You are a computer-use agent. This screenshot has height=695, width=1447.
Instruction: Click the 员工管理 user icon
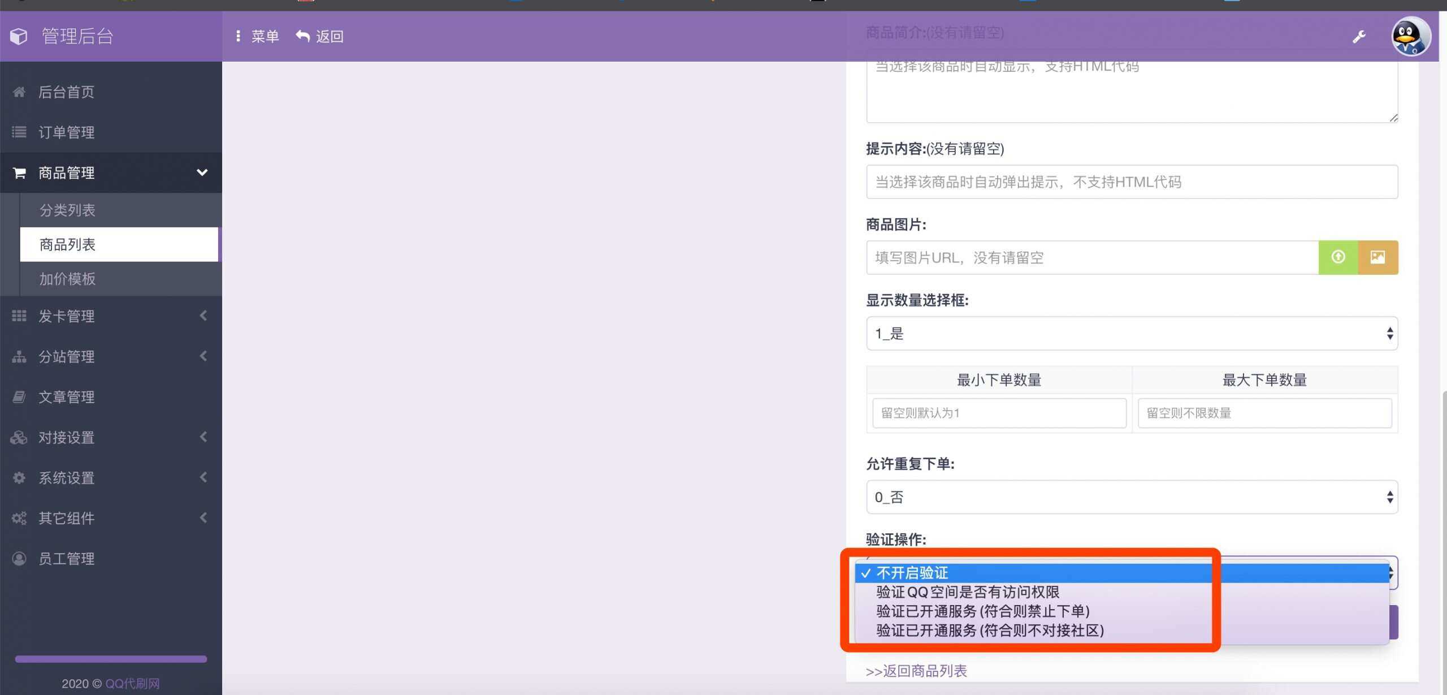[x=19, y=558]
